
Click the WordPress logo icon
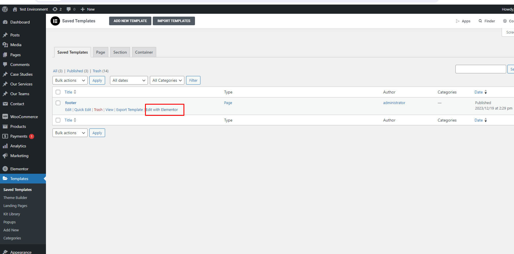point(5,9)
